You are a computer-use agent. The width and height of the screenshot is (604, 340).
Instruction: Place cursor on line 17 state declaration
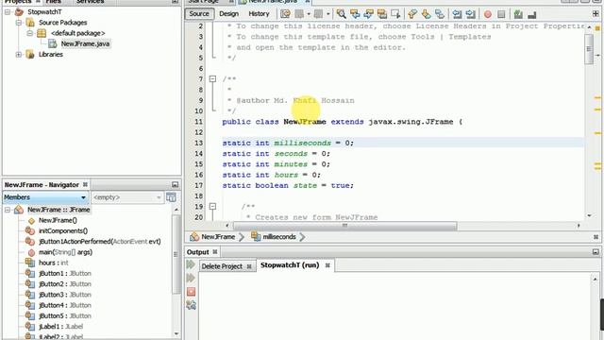287,185
